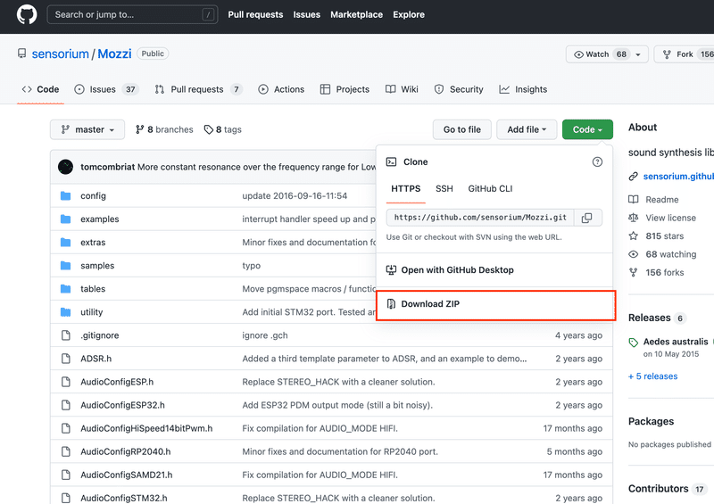The width and height of the screenshot is (714, 504).
Task: Click the branches icon for 8 branches
Action: pyautogui.click(x=140, y=129)
